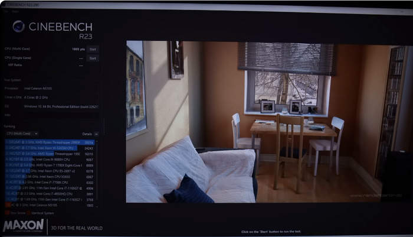
Task: Start the CPU (Multi Core) benchmark
Action: tap(93, 50)
